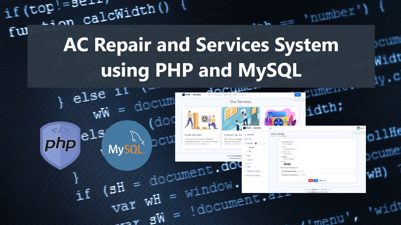The image size is (401, 225).
Task: Open the Contact Us nav link
Action: tap(242, 95)
